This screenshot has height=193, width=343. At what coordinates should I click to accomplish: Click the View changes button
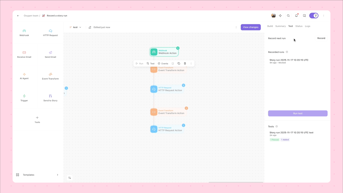pyautogui.click(x=251, y=27)
